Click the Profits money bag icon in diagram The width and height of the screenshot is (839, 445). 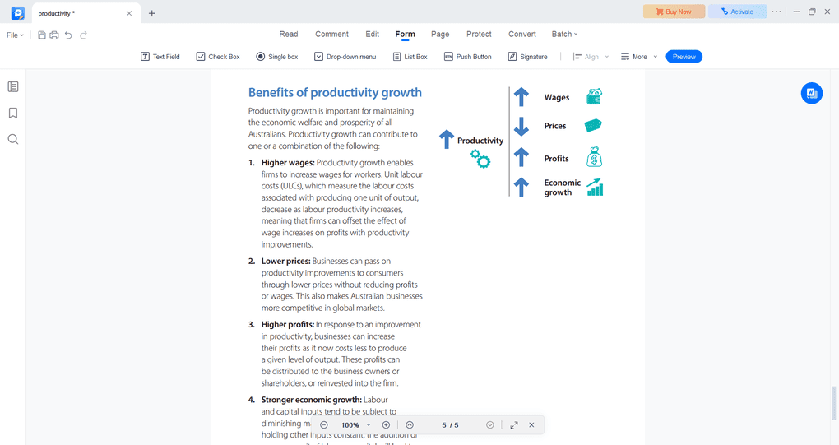pyautogui.click(x=594, y=157)
